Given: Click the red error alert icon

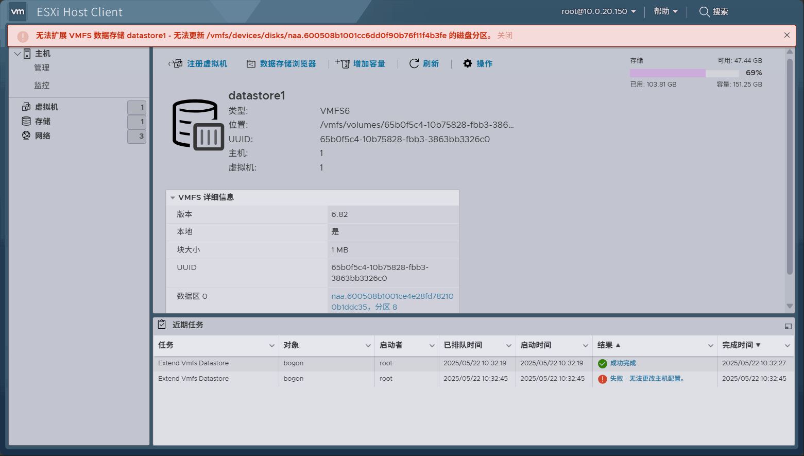Looking at the screenshot, I should pos(23,36).
